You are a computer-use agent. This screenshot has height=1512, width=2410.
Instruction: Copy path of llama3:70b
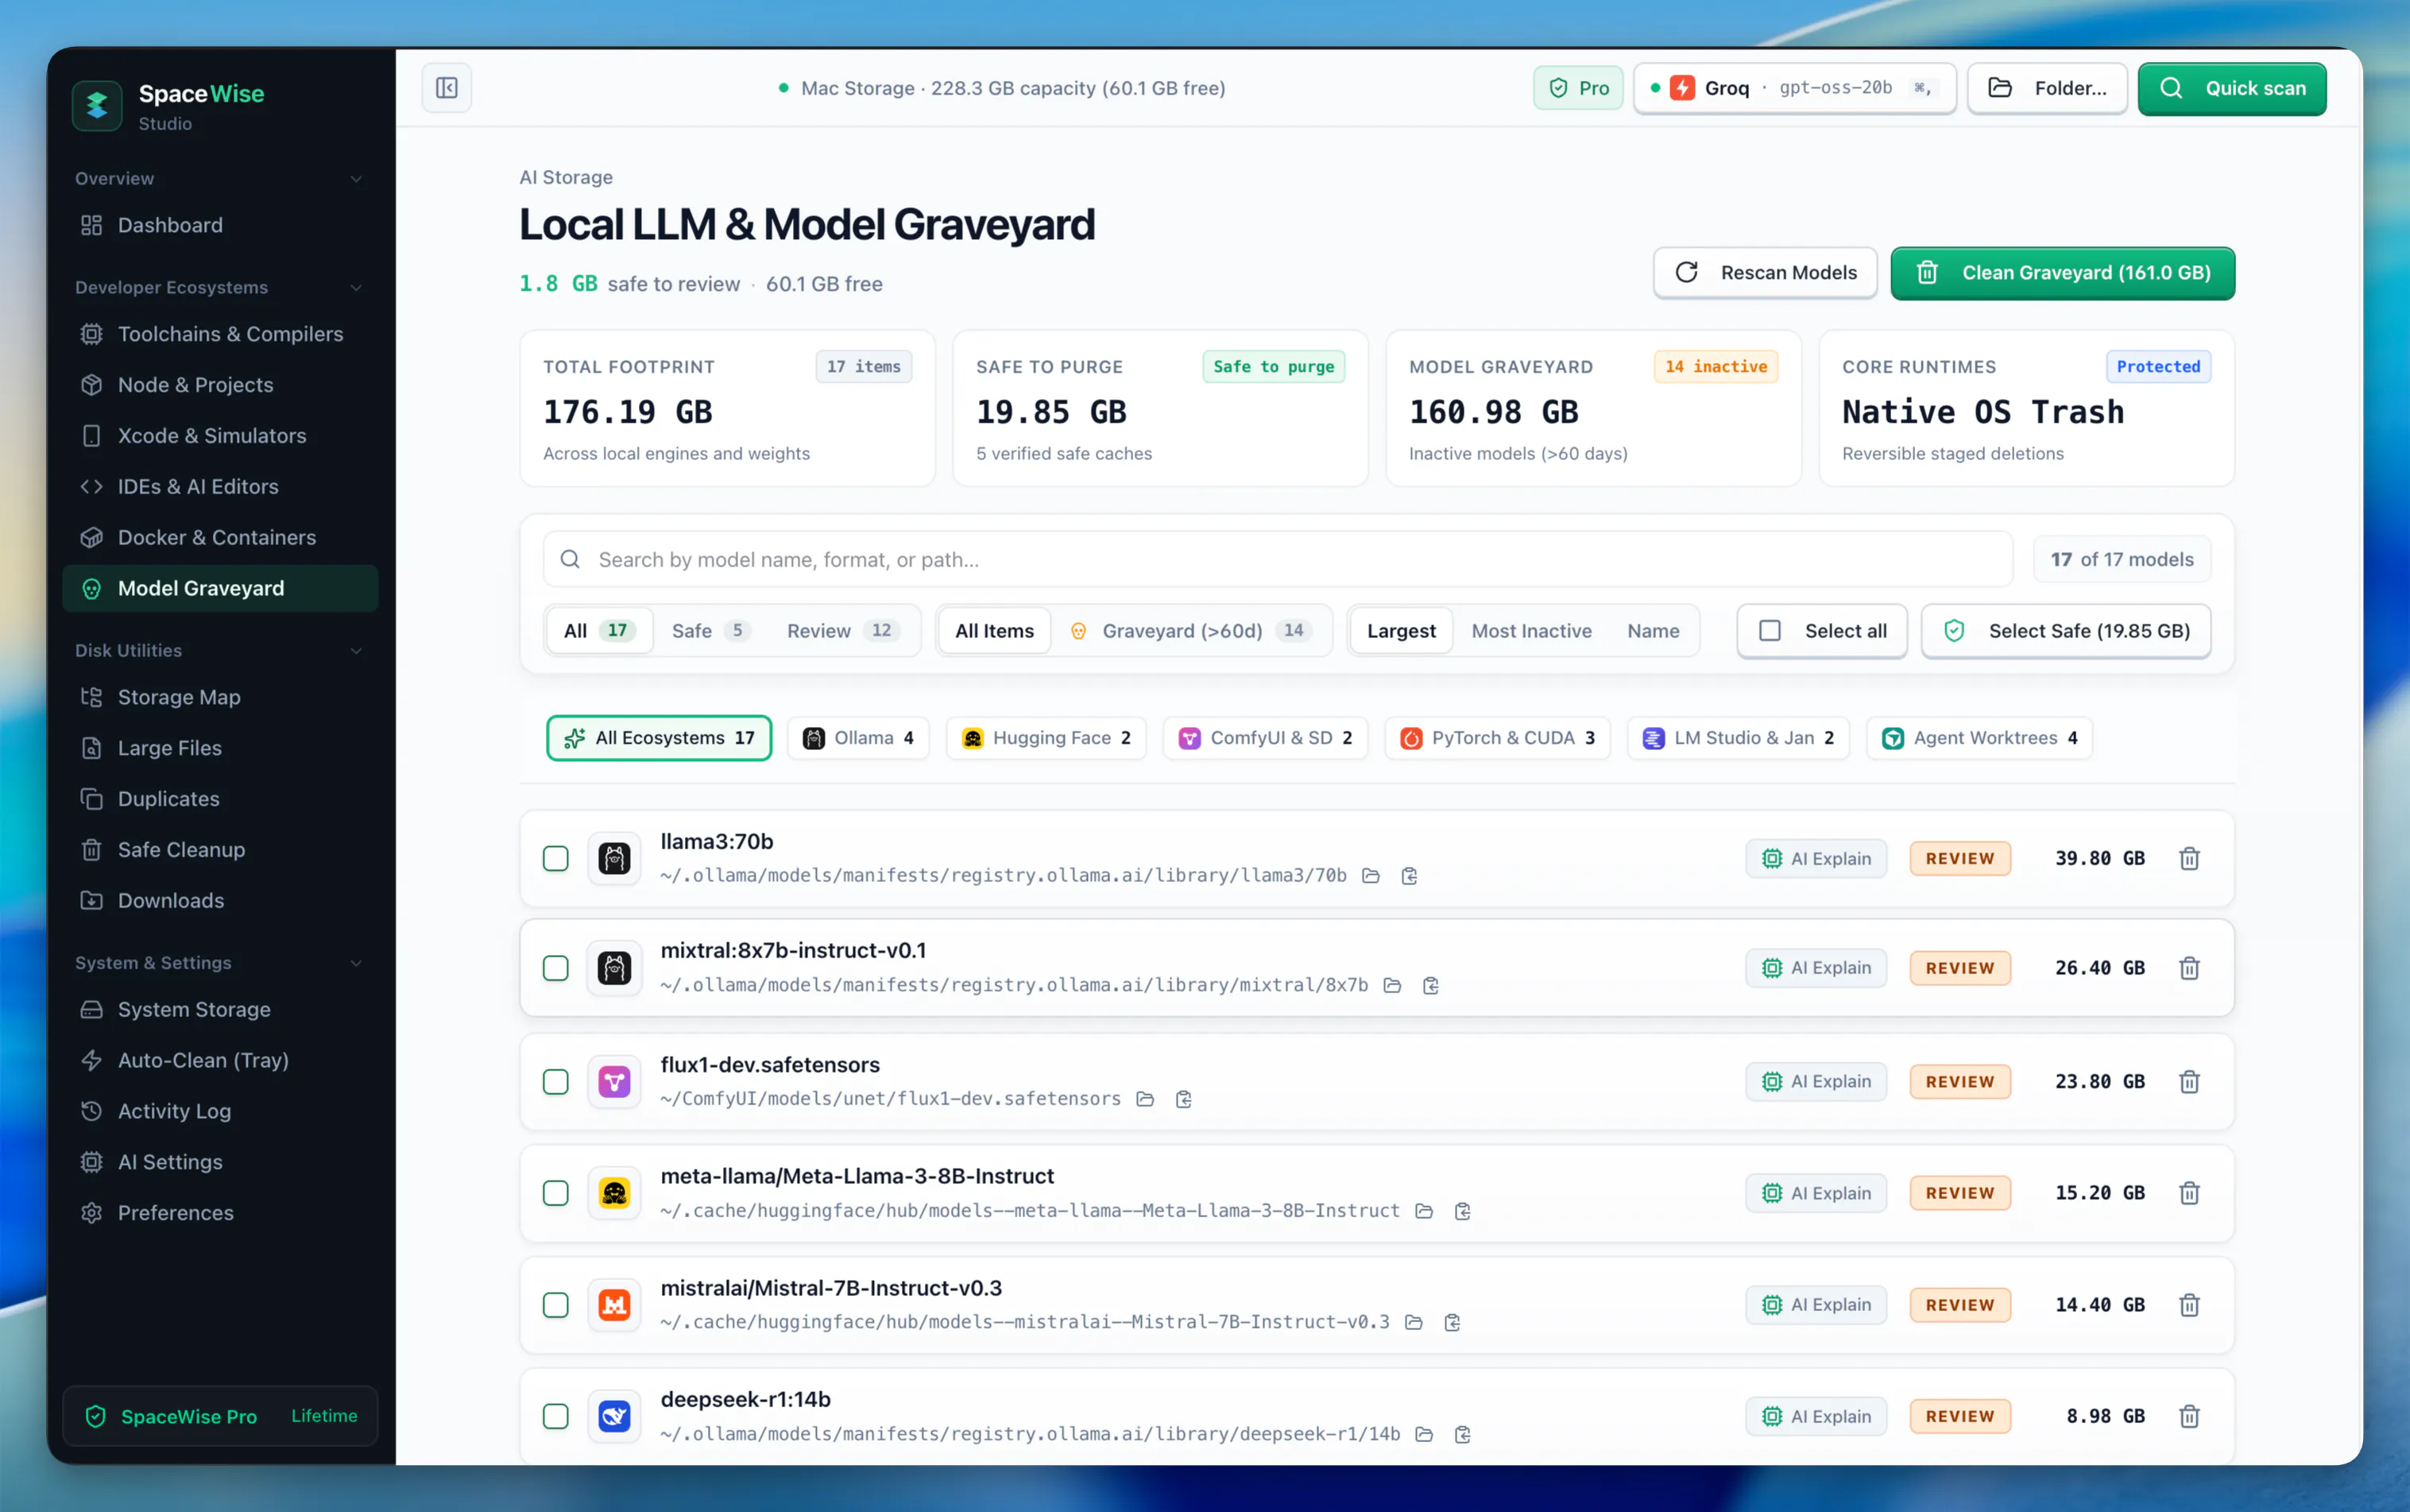(x=1409, y=876)
